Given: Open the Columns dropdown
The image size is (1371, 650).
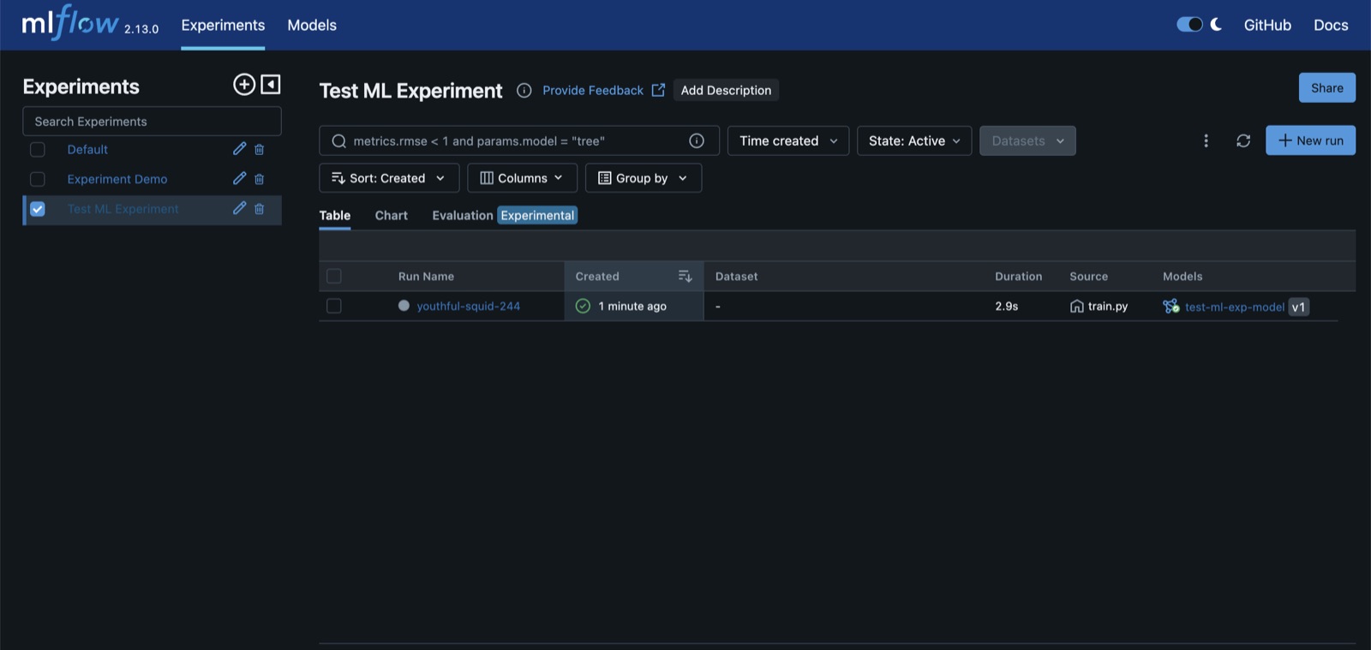Looking at the screenshot, I should pos(522,178).
